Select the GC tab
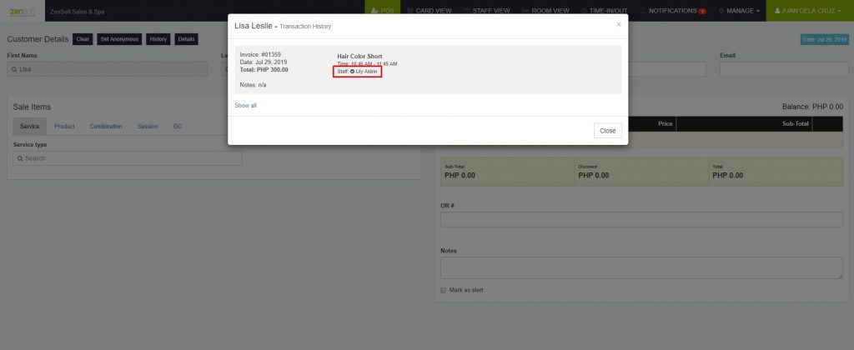Viewport: 854px width, 350px height. (x=178, y=127)
